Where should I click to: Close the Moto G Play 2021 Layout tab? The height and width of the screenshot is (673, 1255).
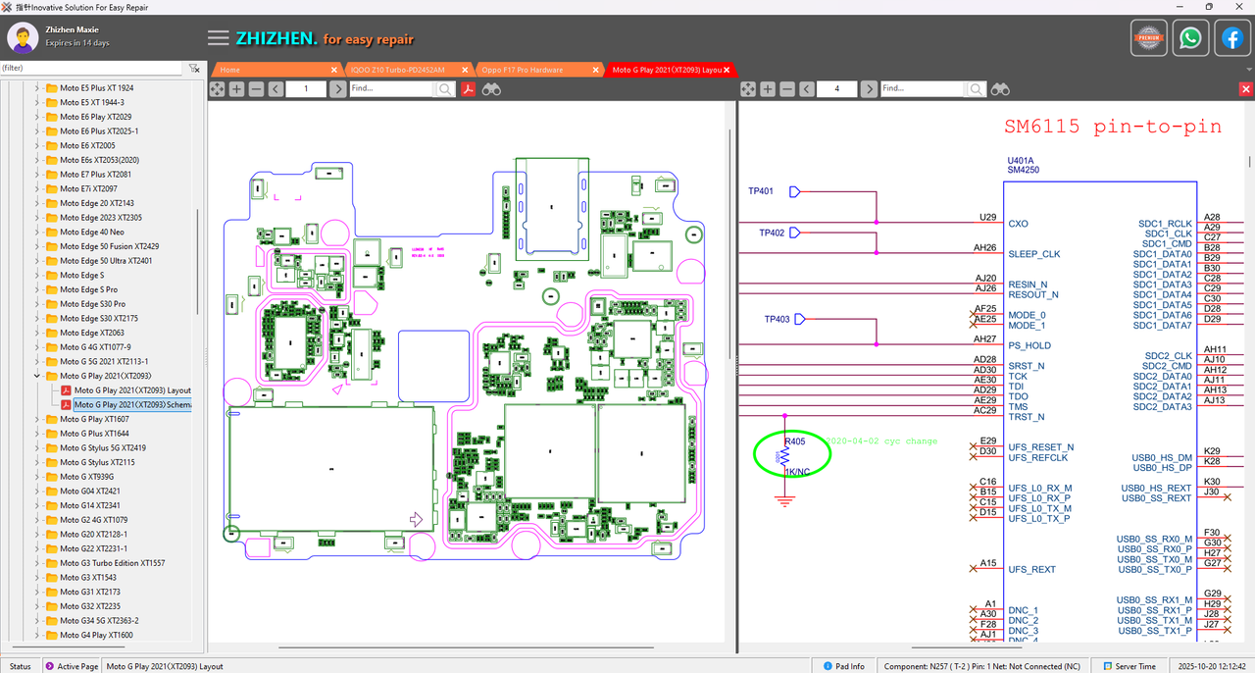click(728, 70)
